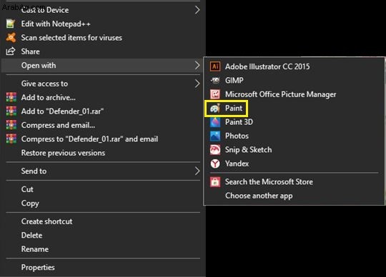Click the GIMP mascot icon
386x277 pixels.
215,81
